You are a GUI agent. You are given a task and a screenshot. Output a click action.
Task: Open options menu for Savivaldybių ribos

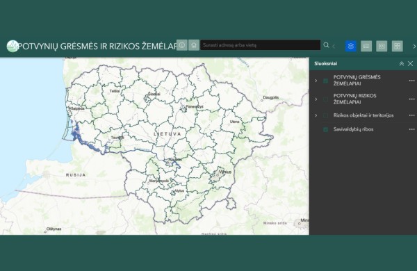tap(411, 129)
